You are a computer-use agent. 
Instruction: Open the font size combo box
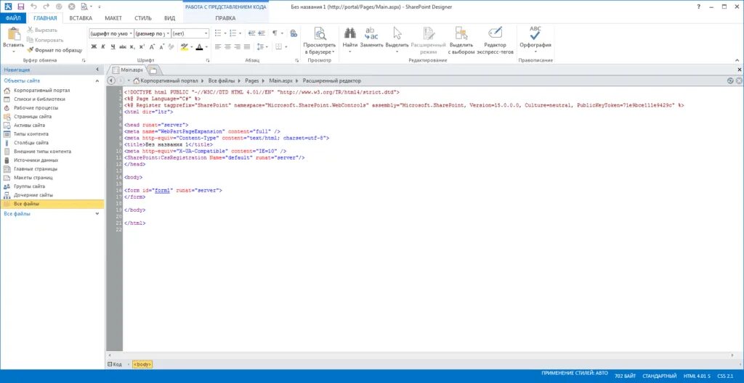(153, 33)
